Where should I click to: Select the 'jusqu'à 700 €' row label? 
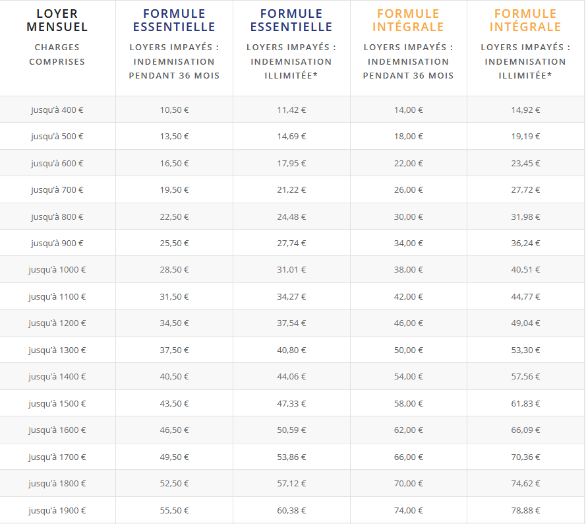coord(57,190)
